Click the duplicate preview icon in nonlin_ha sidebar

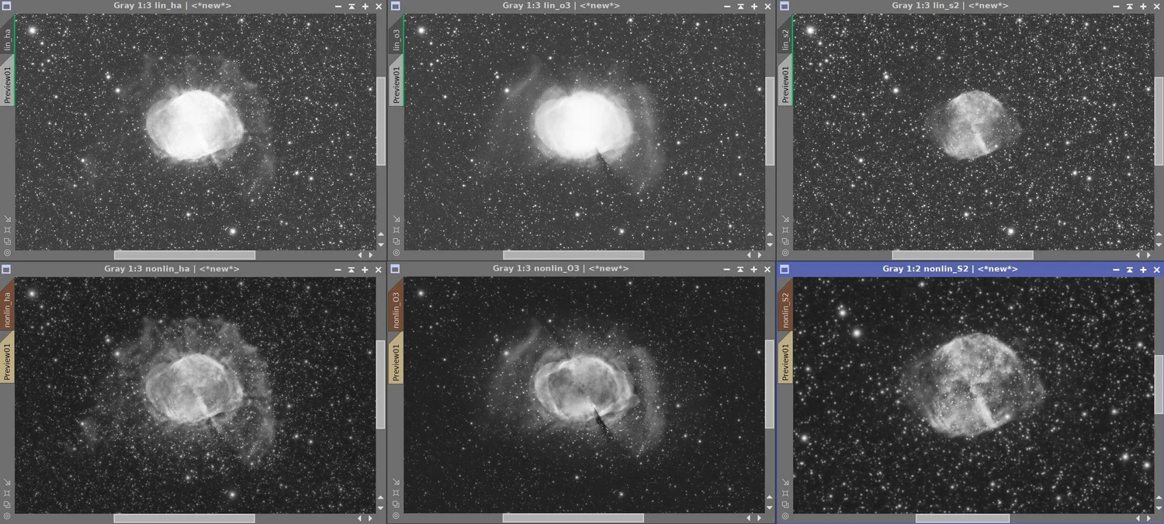click(8, 505)
